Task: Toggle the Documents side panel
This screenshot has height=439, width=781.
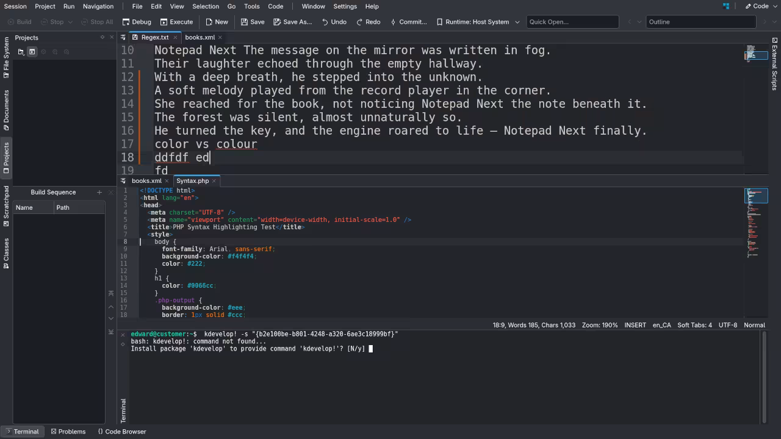Action: tap(6, 110)
